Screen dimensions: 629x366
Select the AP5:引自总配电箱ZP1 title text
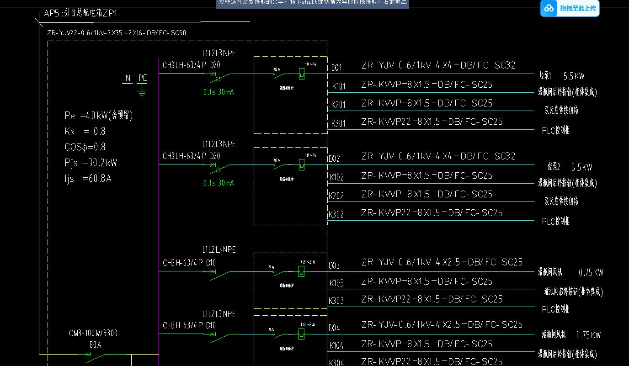coord(80,13)
